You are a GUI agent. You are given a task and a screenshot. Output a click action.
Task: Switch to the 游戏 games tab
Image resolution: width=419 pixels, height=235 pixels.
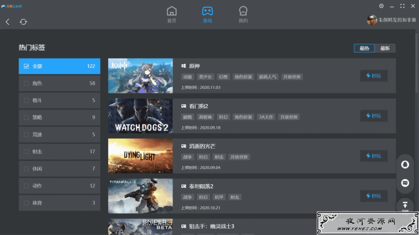click(x=207, y=15)
